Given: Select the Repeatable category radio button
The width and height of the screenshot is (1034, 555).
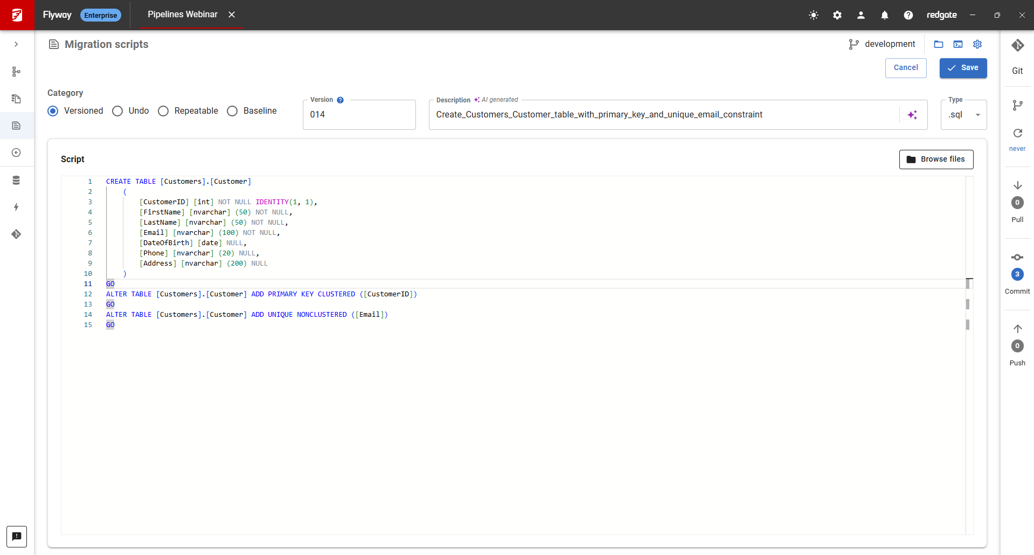Looking at the screenshot, I should tap(163, 111).
